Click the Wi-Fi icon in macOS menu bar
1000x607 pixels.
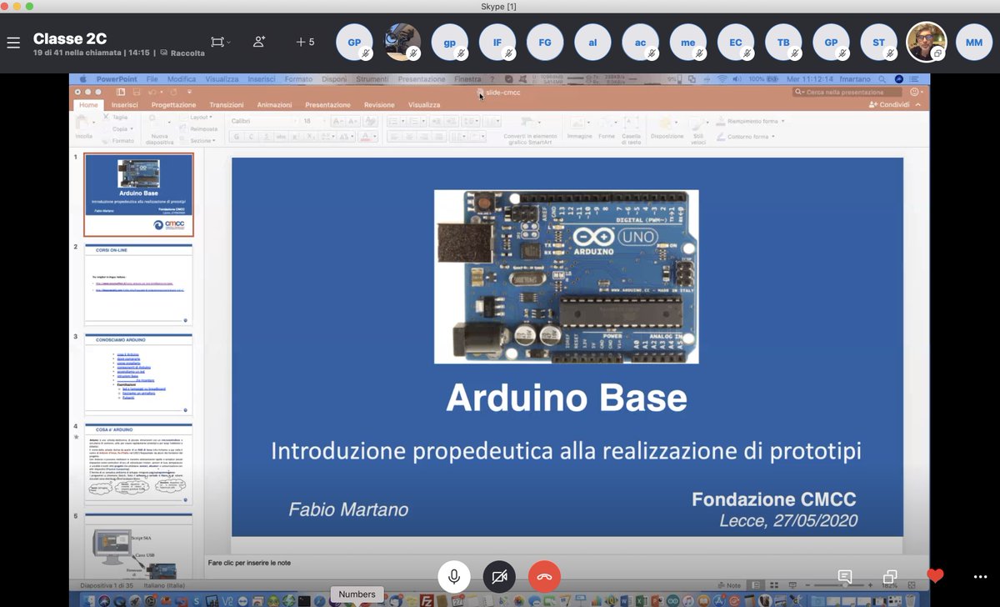tap(721, 79)
